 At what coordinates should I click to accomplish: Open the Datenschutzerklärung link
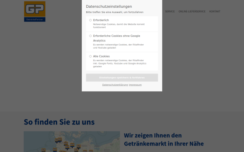(115, 85)
